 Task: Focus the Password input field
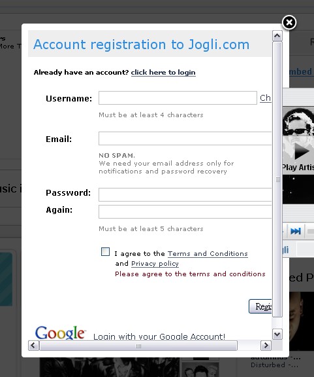tap(185, 195)
